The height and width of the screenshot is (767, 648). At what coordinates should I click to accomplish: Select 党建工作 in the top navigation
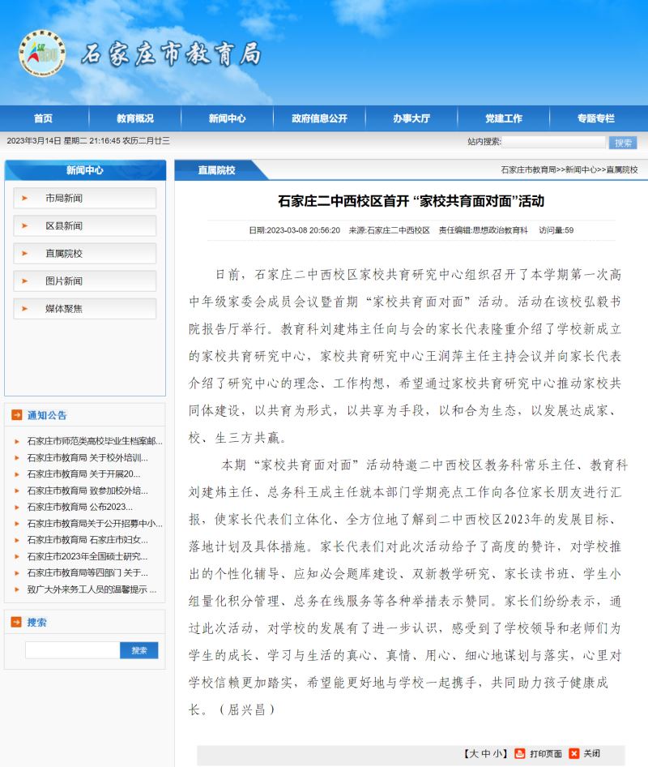point(504,118)
